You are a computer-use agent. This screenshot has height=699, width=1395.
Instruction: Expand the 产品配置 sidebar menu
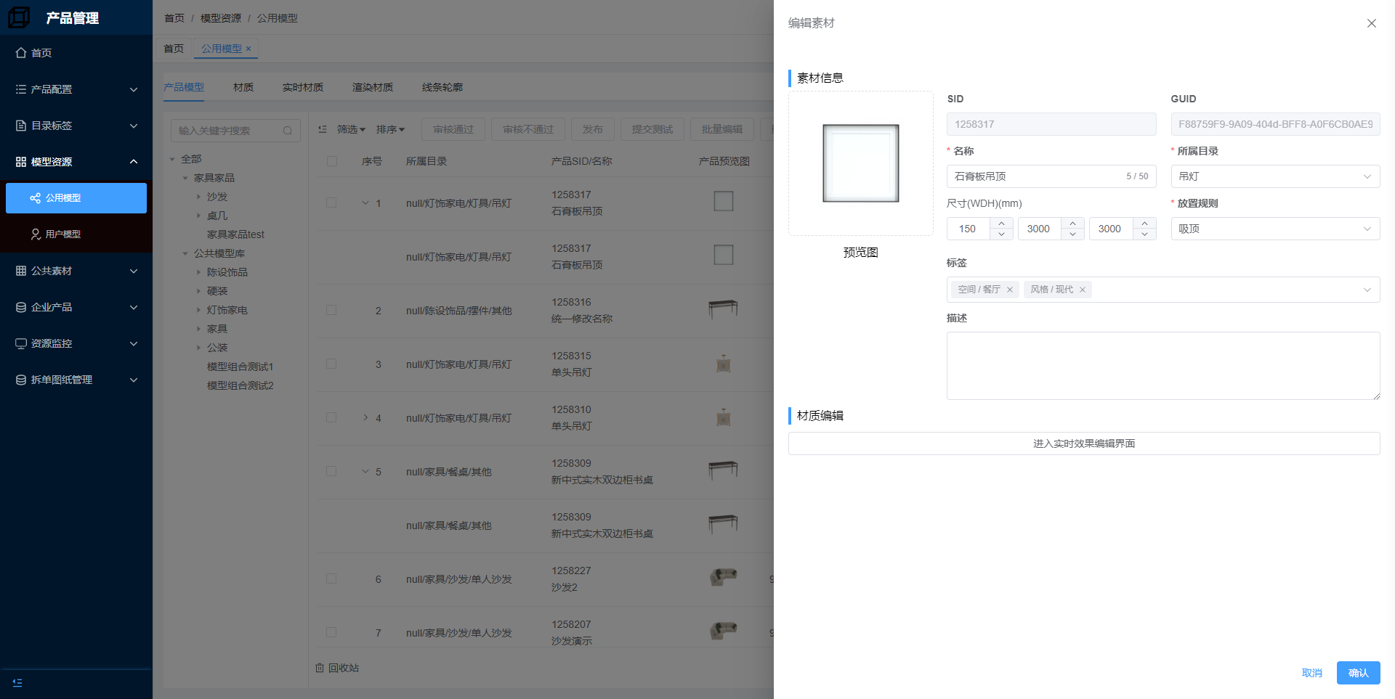click(x=76, y=89)
